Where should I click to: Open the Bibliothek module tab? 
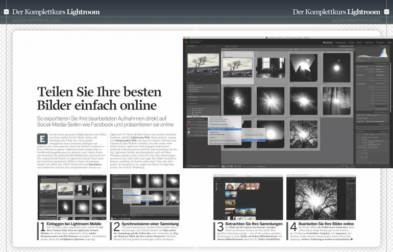point(328,42)
